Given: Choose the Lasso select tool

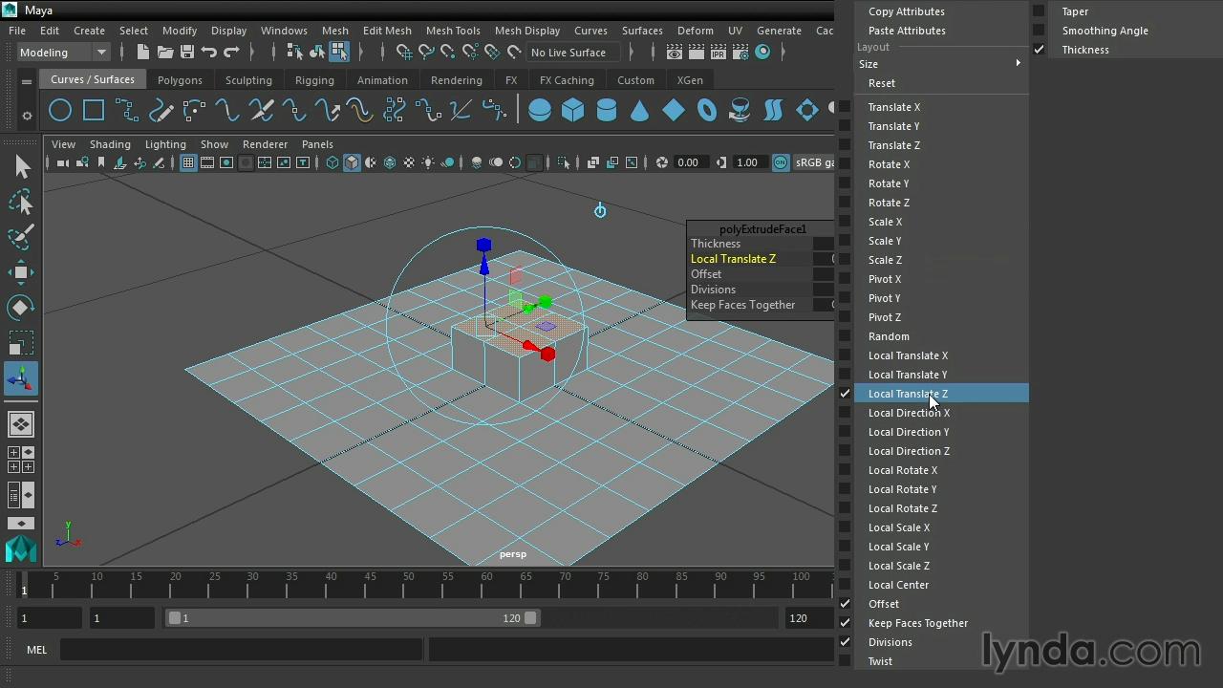Looking at the screenshot, I should 21,202.
